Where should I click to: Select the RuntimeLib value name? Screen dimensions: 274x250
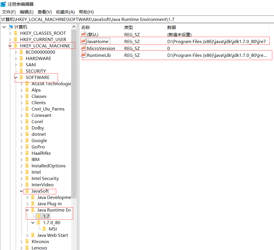(99, 55)
